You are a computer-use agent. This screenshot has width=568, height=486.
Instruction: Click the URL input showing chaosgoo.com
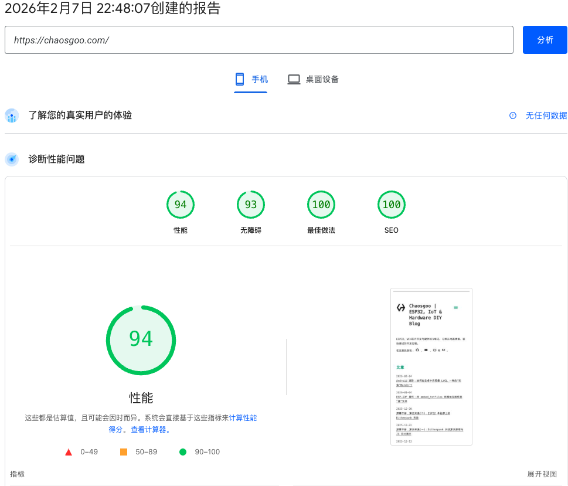tap(258, 40)
